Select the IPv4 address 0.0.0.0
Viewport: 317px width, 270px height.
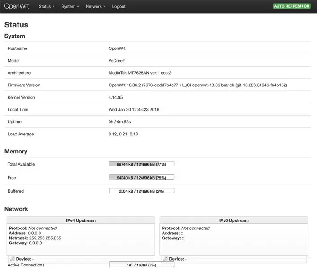pyautogui.click(x=34, y=233)
